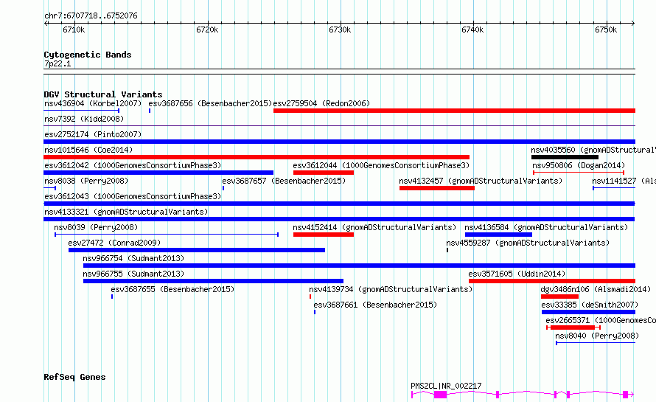656x402 pixels.
Task: Select the esv33385 (deSmith2007) variant label
Action: (590, 305)
